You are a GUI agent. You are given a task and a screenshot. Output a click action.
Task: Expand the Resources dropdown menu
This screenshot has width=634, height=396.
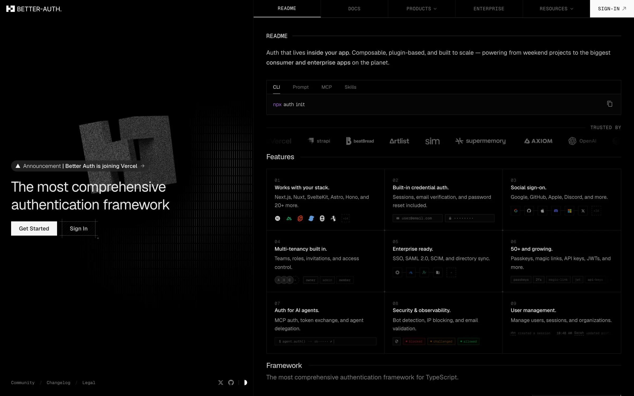pos(556,9)
